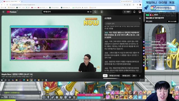Open the on-screen keyboard icon in search box
This screenshot has height=101, width=179.
[x=88, y=12]
